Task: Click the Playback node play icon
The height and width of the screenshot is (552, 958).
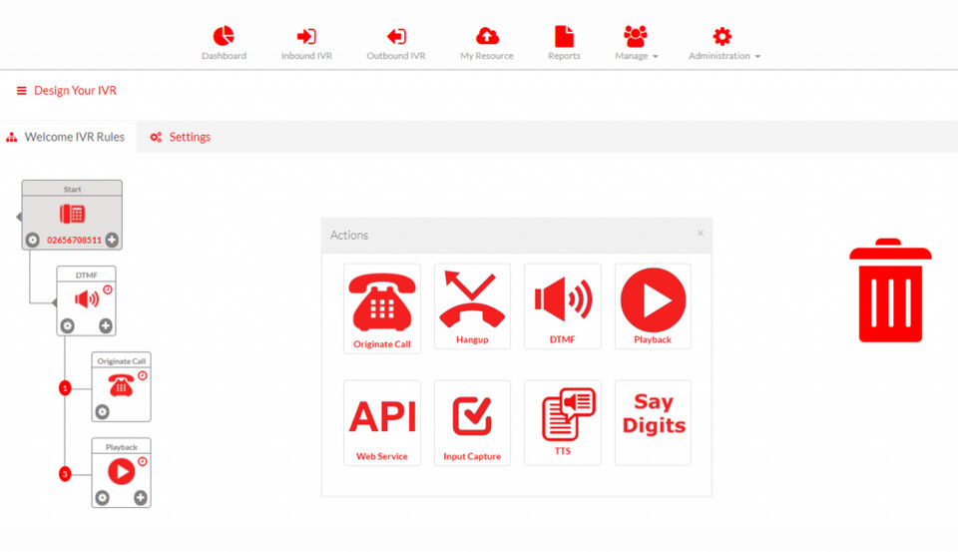Action: (121, 472)
